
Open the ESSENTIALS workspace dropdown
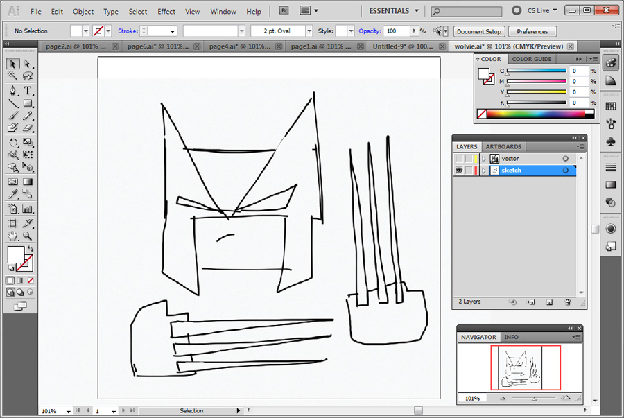click(x=394, y=11)
